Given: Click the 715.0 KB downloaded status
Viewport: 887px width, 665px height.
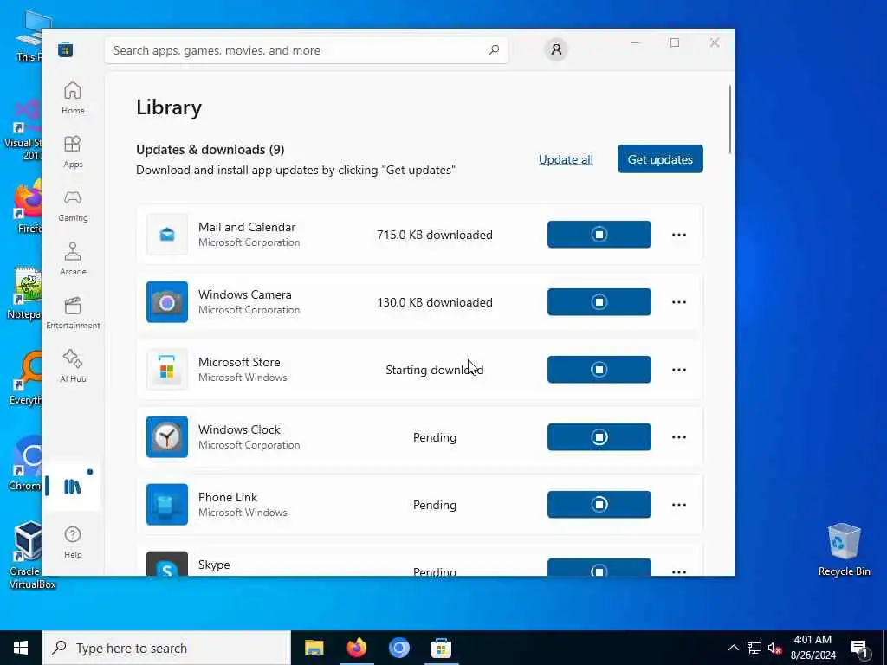Looking at the screenshot, I should 435,235.
